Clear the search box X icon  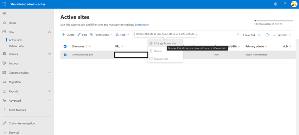tap(238, 35)
